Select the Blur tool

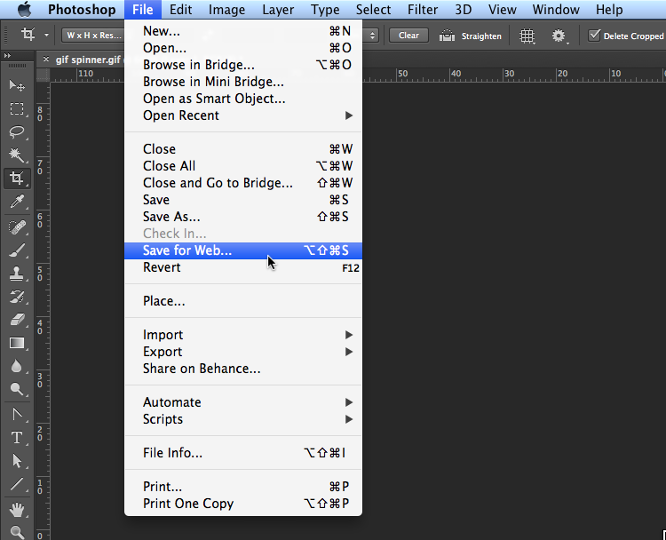coord(17,366)
